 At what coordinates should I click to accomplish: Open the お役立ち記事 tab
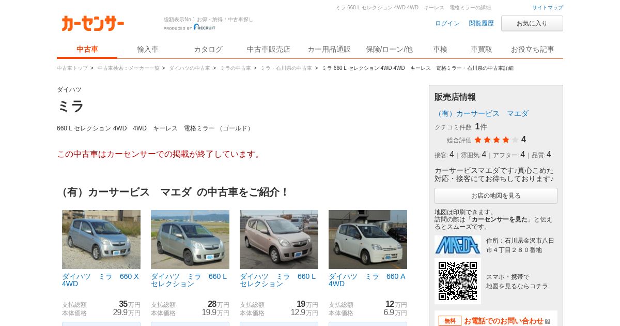[533, 50]
